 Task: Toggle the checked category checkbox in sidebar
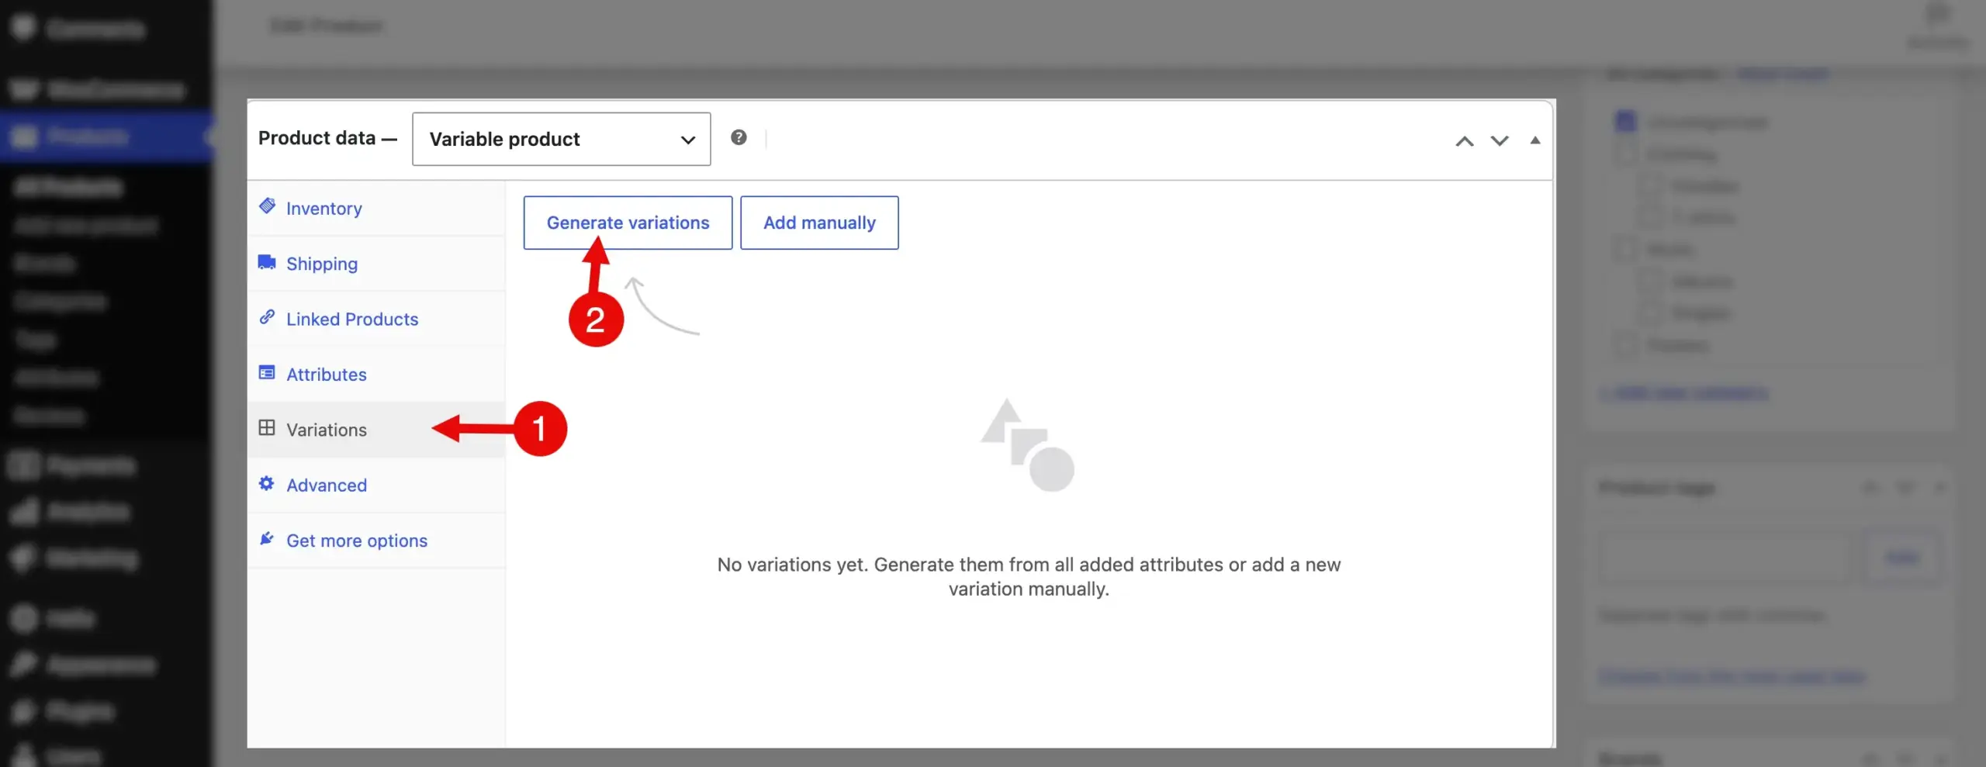[x=1625, y=122]
